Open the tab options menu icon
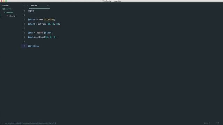The width and height of the screenshot is (223, 125). pos(221,6)
